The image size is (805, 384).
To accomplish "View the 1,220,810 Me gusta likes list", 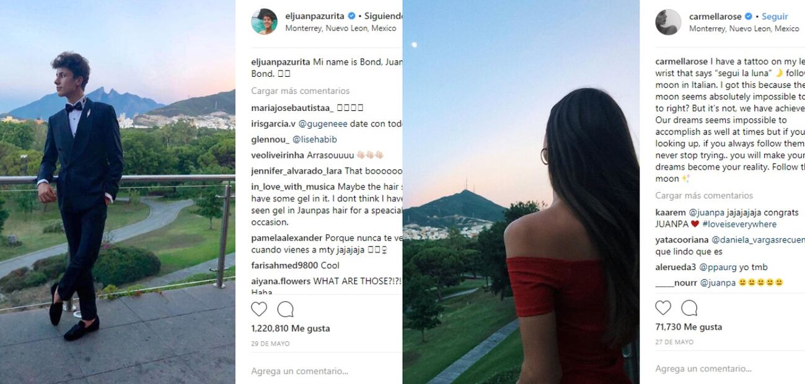I will tap(291, 329).
